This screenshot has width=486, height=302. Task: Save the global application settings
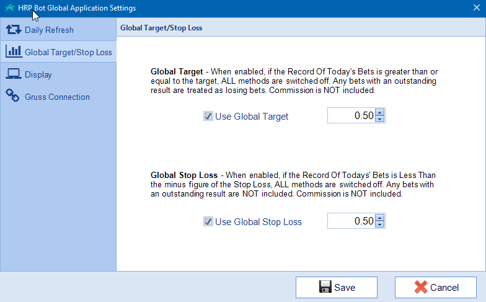(336, 288)
